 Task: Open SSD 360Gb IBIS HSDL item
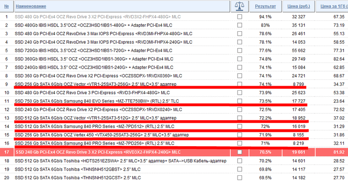[x=94, y=59]
